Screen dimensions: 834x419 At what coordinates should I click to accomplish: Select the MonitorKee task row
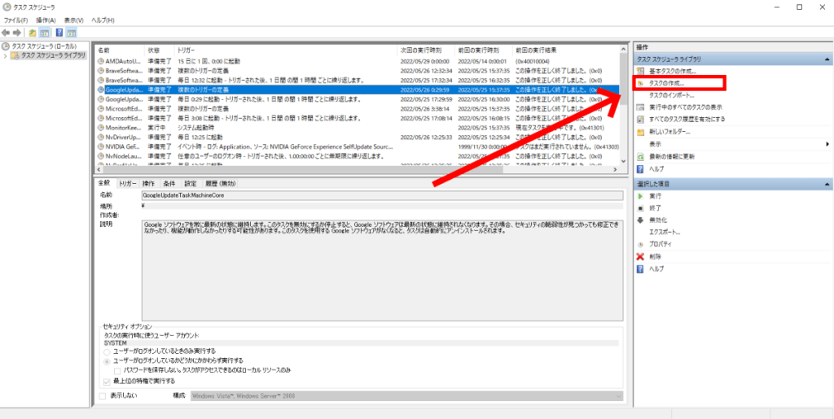pos(122,128)
